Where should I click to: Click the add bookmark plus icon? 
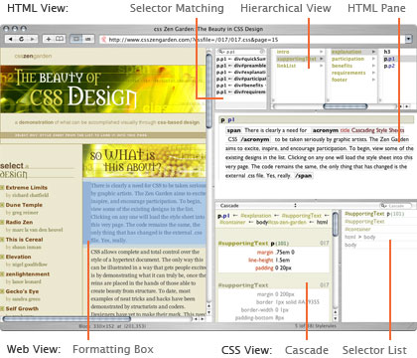[x=49, y=39]
